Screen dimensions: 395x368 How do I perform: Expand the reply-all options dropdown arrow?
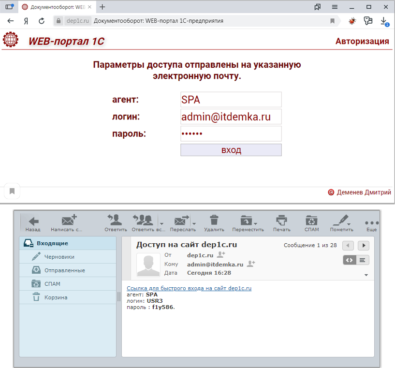(162, 224)
